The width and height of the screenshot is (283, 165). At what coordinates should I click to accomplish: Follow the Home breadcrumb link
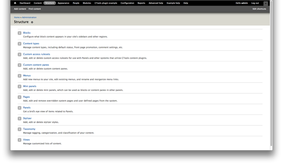[x=17, y=18]
